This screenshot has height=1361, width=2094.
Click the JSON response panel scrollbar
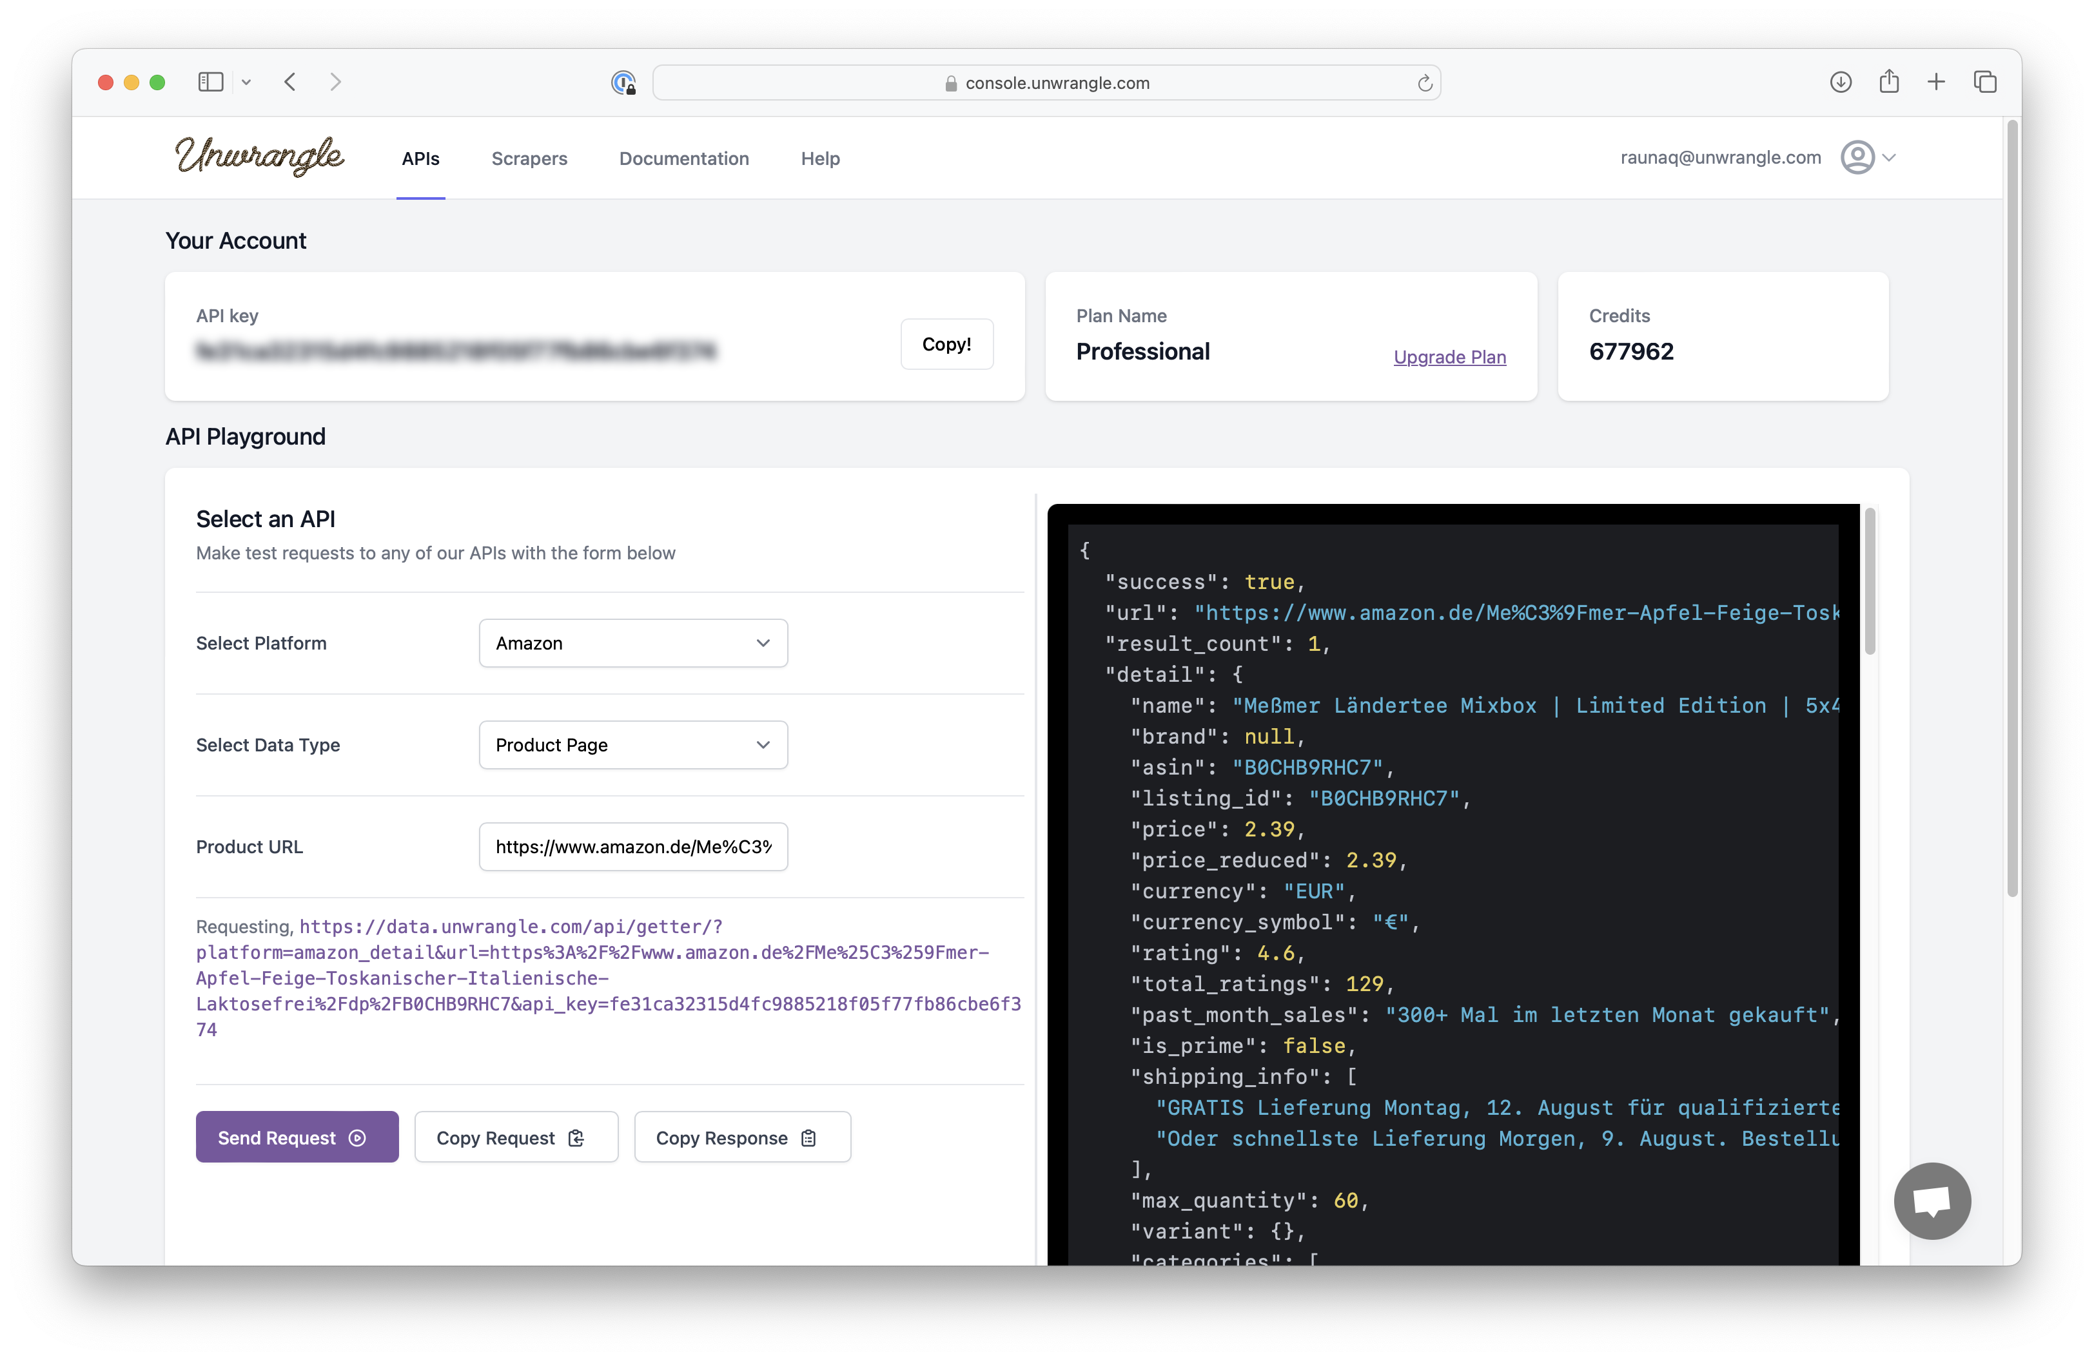click(1870, 581)
